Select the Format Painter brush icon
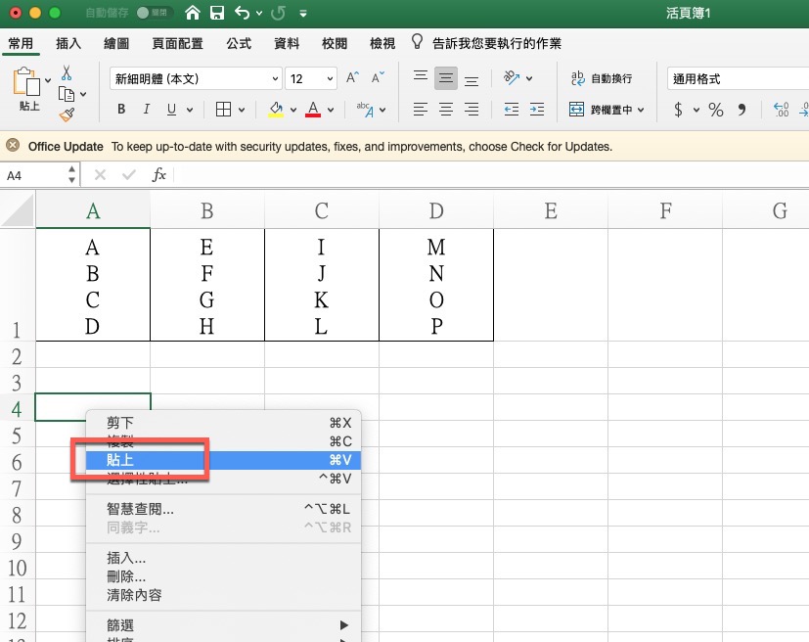809x642 pixels. click(67, 115)
